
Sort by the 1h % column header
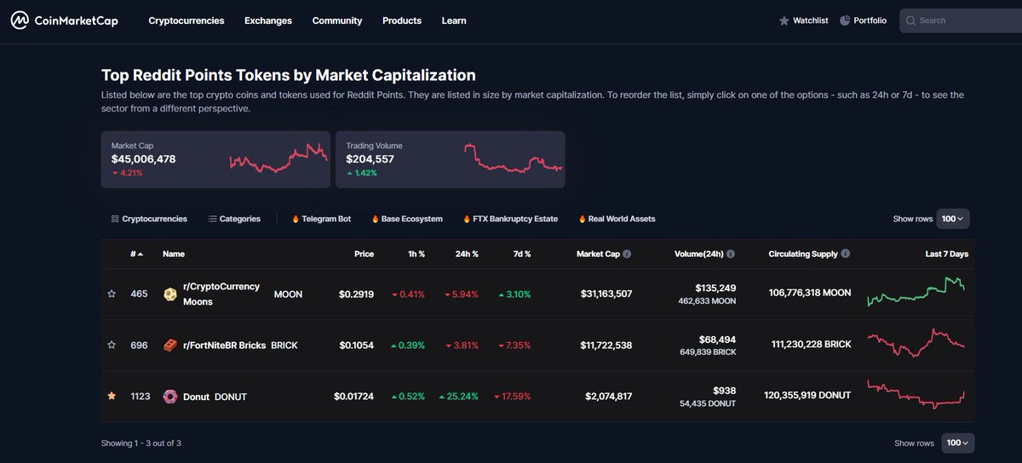click(416, 254)
